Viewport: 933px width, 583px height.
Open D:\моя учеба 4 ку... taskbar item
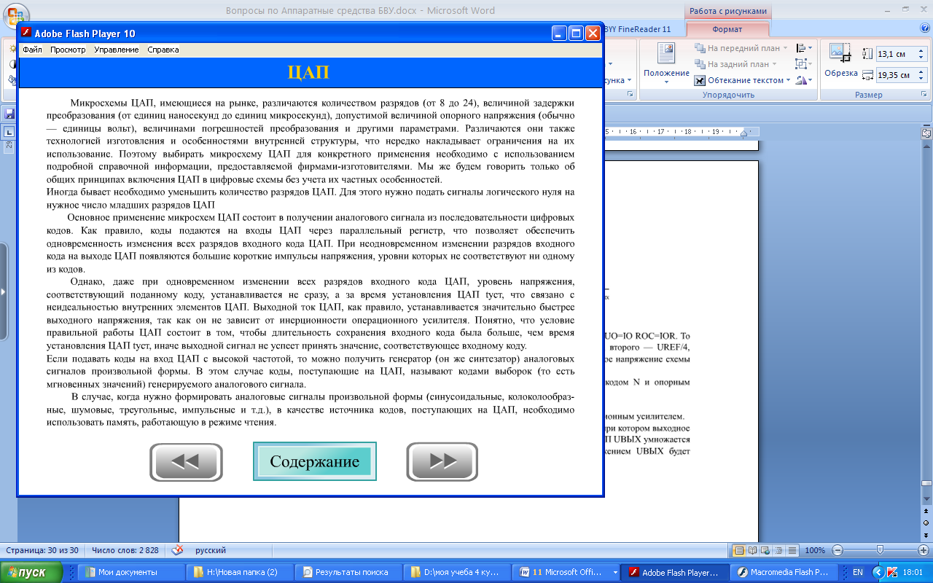click(x=457, y=572)
